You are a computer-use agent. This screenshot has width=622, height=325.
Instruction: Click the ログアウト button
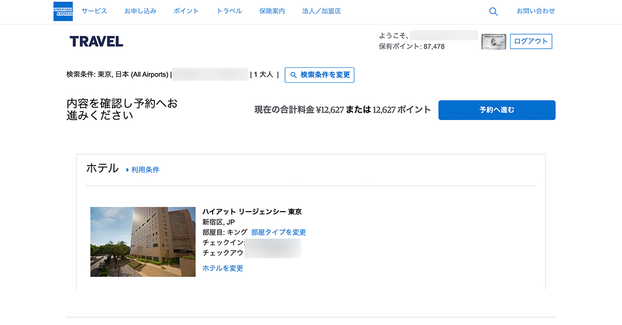[x=531, y=41]
